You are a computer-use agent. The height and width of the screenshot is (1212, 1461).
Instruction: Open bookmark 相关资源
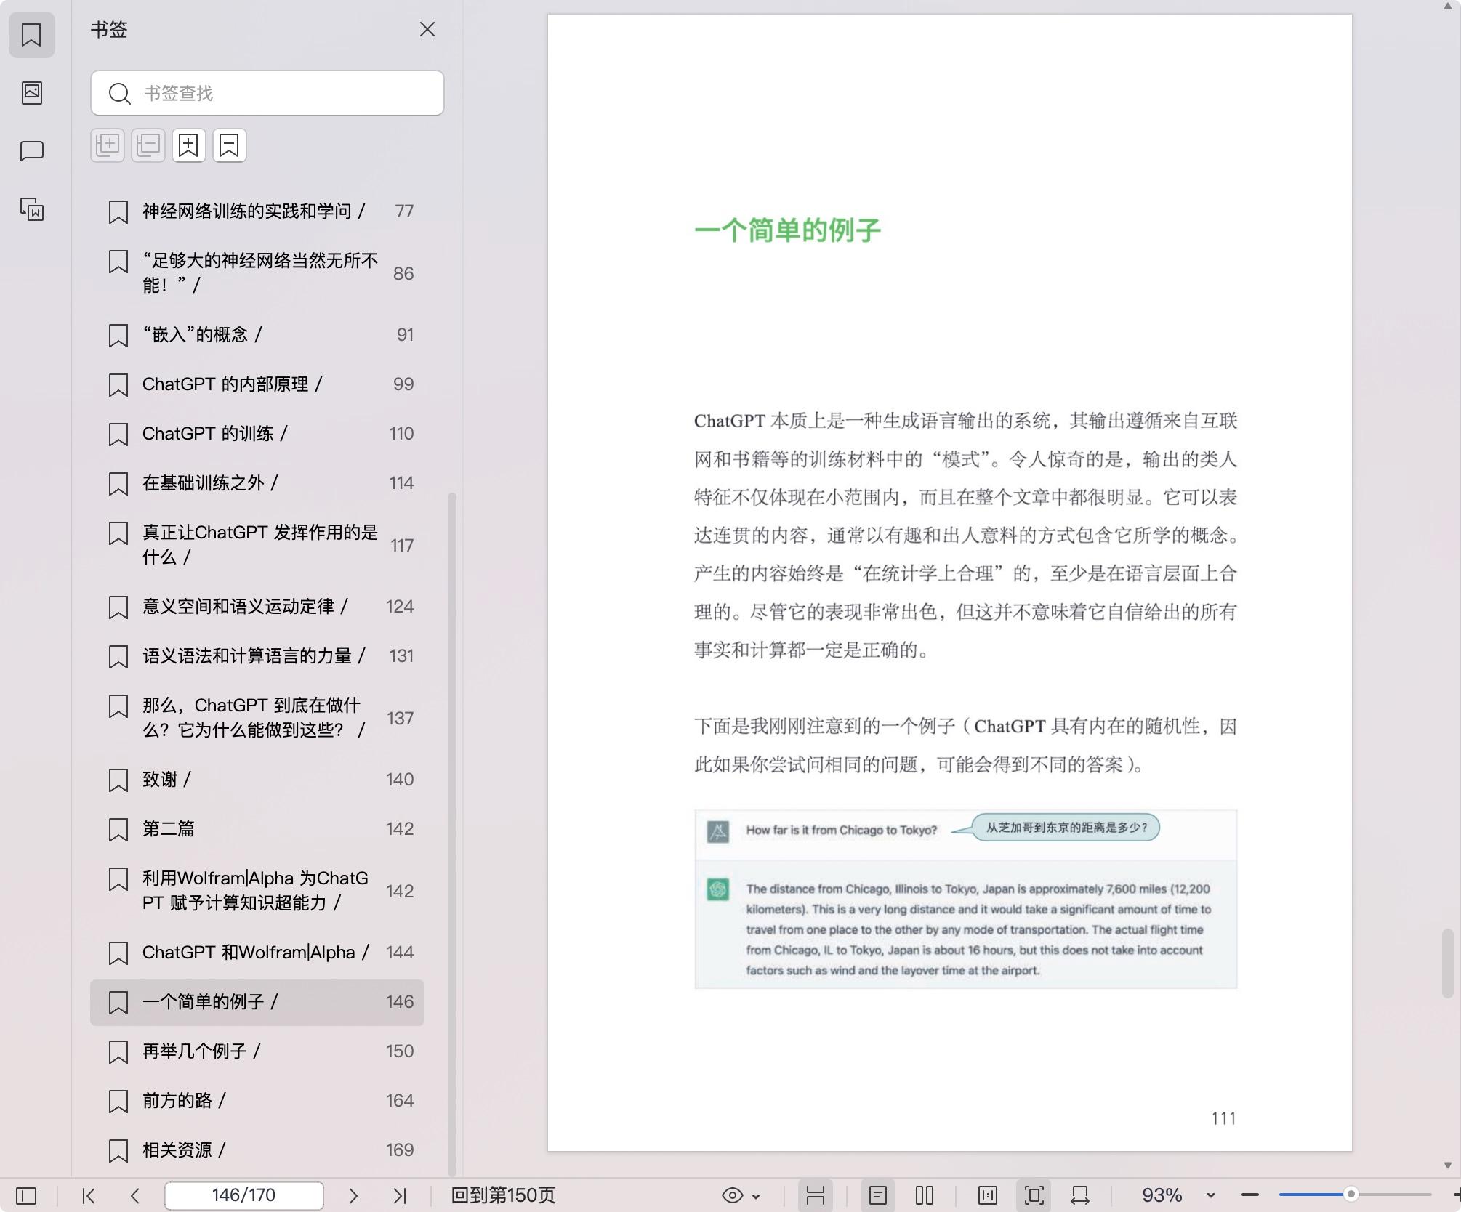pos(257,1150)
